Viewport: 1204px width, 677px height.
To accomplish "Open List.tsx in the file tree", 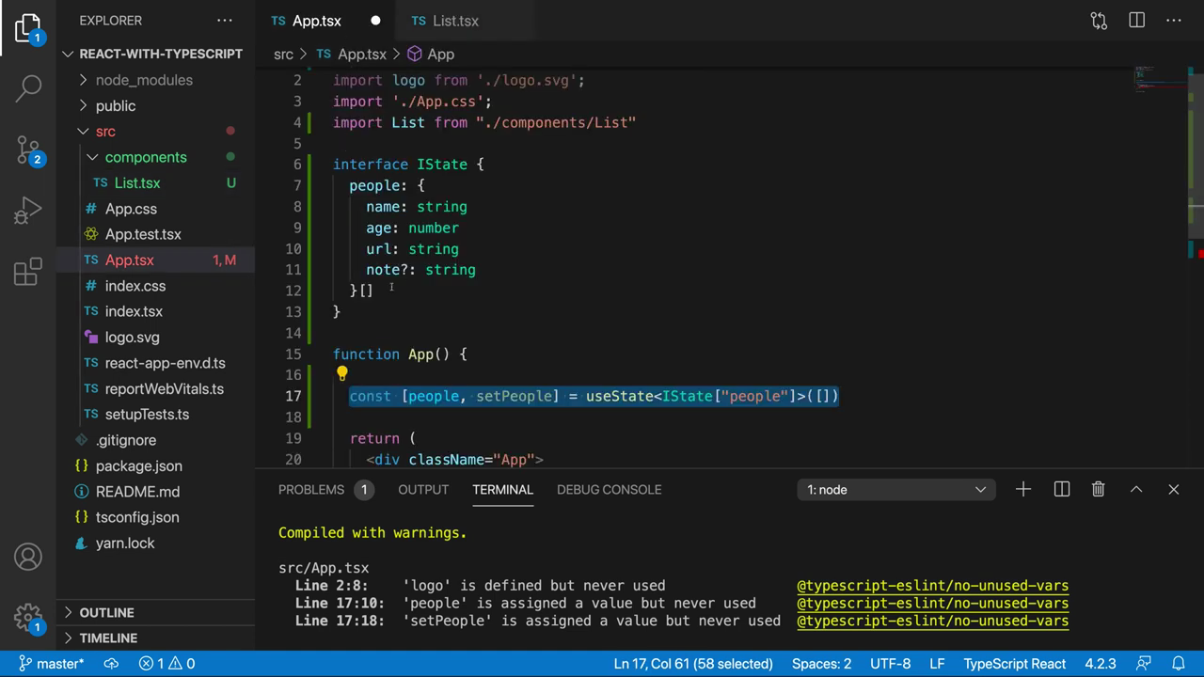I will coord(154,183).
